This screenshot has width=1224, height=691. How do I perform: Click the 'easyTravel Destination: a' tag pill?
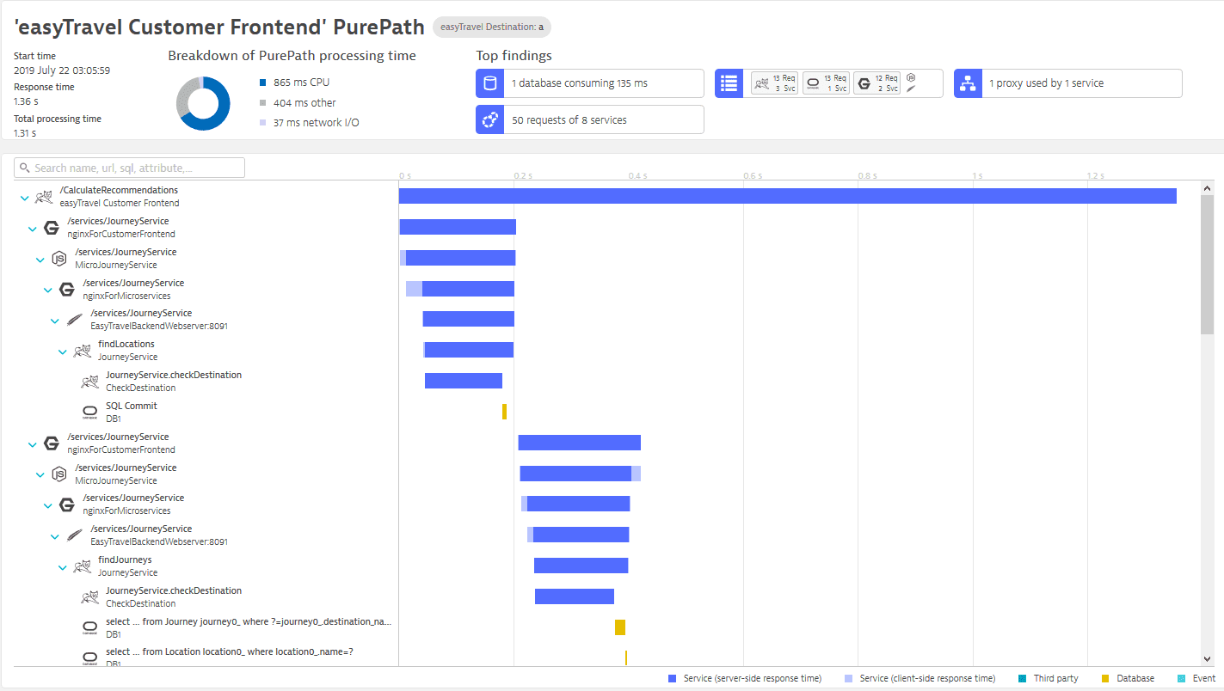click(492, 28)
